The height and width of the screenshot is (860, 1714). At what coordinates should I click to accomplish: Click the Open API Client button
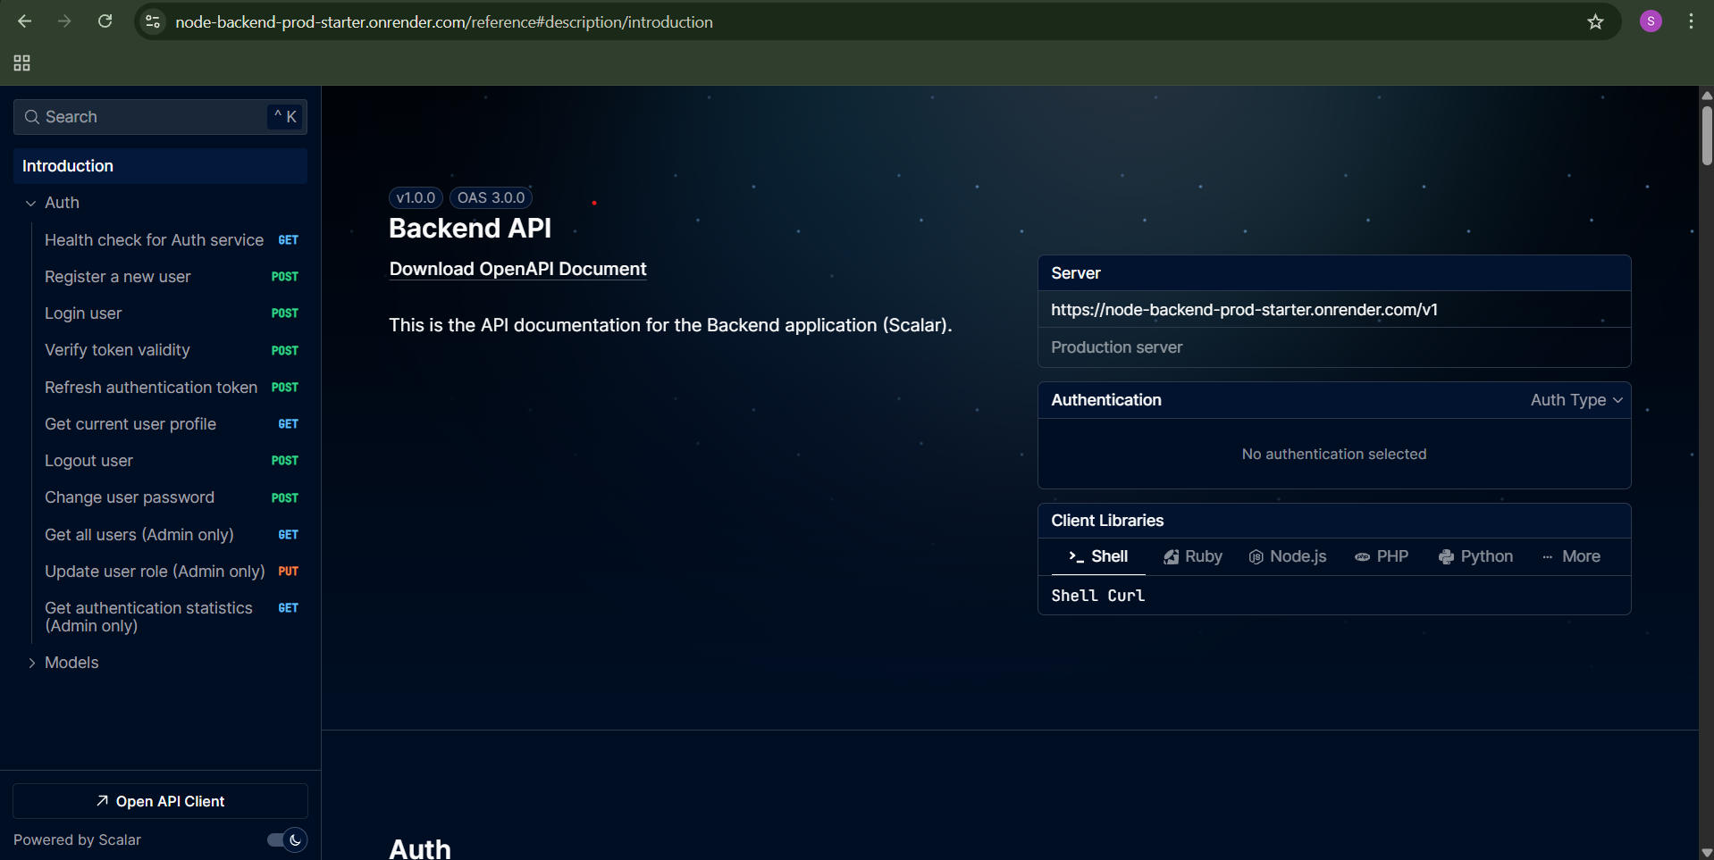coord(161,801)
